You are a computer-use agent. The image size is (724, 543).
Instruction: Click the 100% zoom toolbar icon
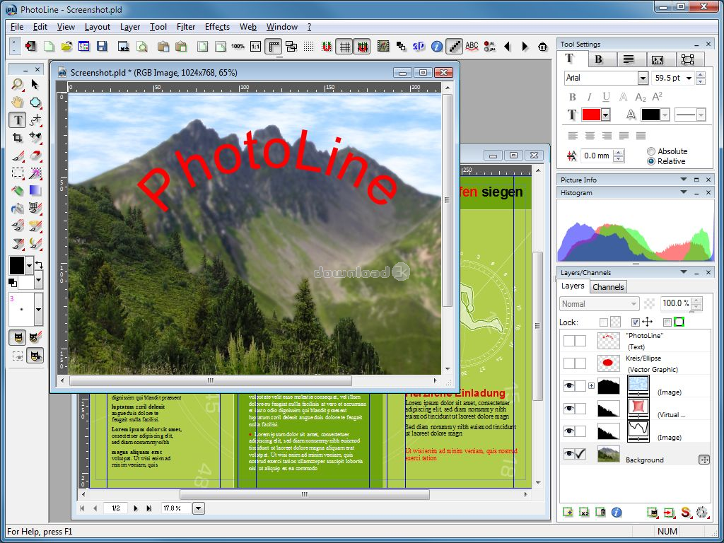click(x=238, y=46)
